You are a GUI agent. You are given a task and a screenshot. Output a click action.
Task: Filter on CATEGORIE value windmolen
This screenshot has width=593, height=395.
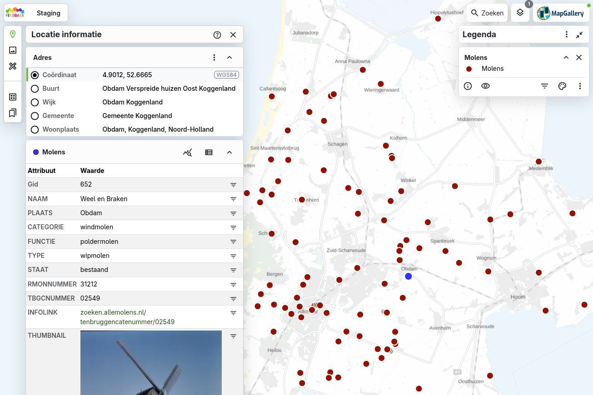coord(233,227)
